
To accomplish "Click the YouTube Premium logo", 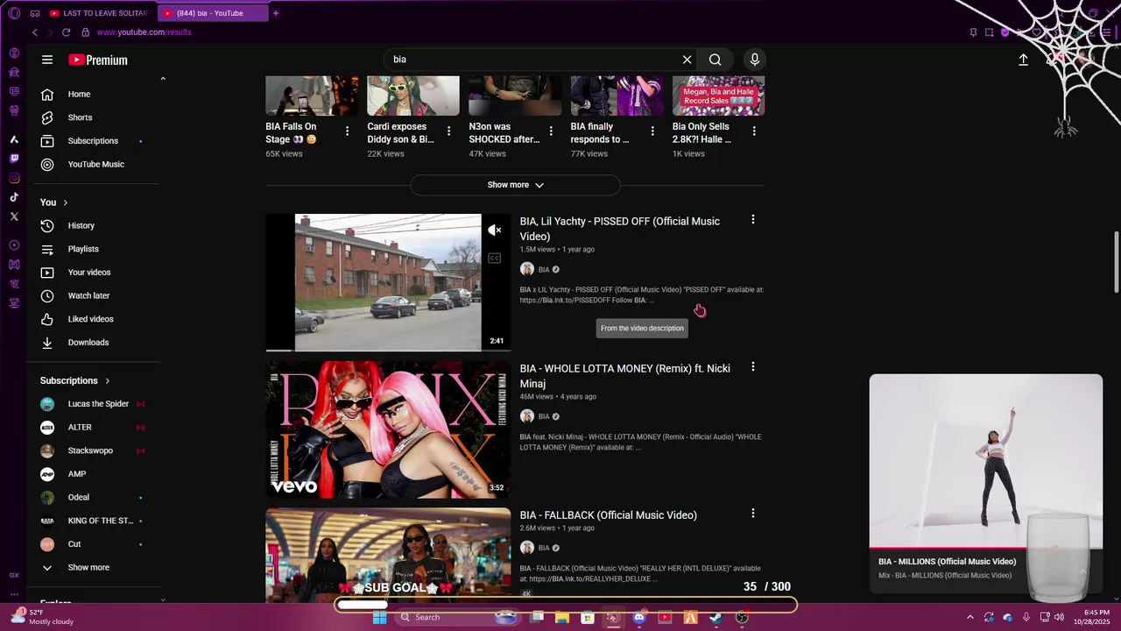I will [98, 60].
